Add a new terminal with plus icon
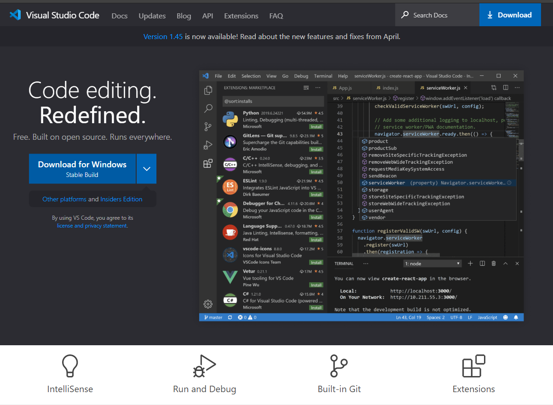 click(x=470, y=263)
